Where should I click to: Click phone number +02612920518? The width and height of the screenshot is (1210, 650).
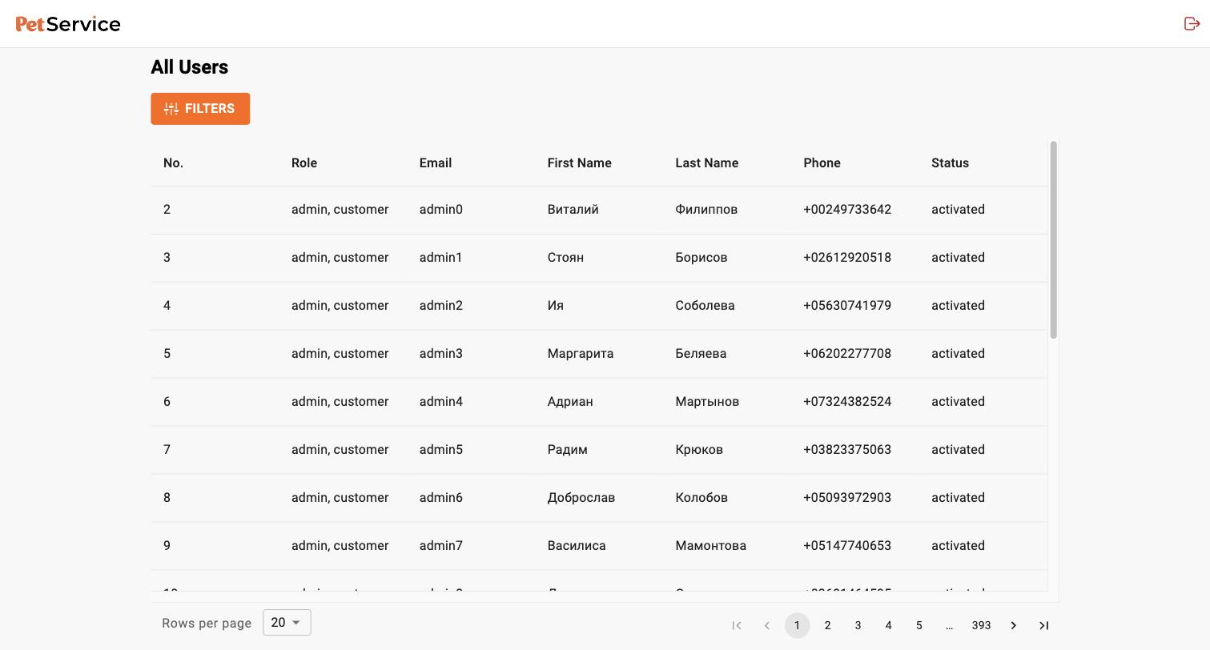point(847,257)
